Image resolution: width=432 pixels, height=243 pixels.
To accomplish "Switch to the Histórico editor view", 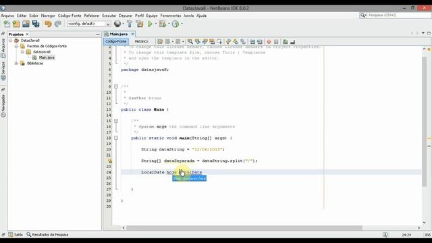I will pos(141,41).
